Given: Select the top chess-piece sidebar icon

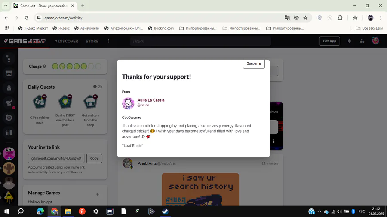Looking at the screenshot, I should click(9, 59).
